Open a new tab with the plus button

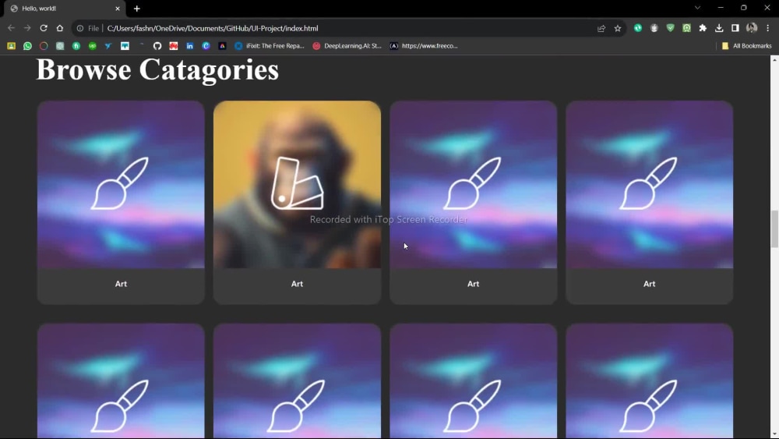pyautogui.click(x=136, y=9)
